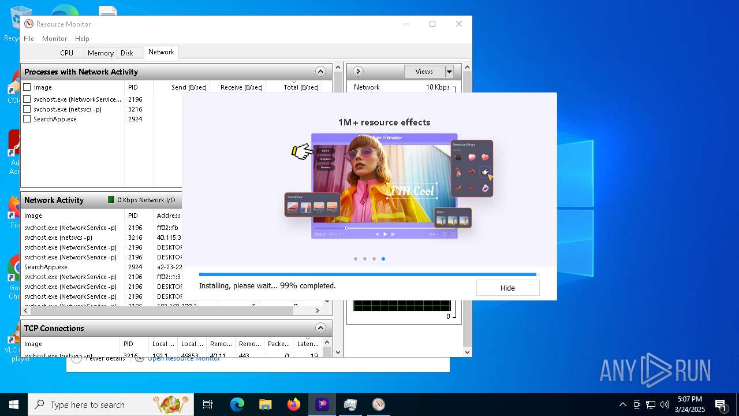The image size is (739, 416).
Task: Open Task View on taskbar
Action: 208,404
